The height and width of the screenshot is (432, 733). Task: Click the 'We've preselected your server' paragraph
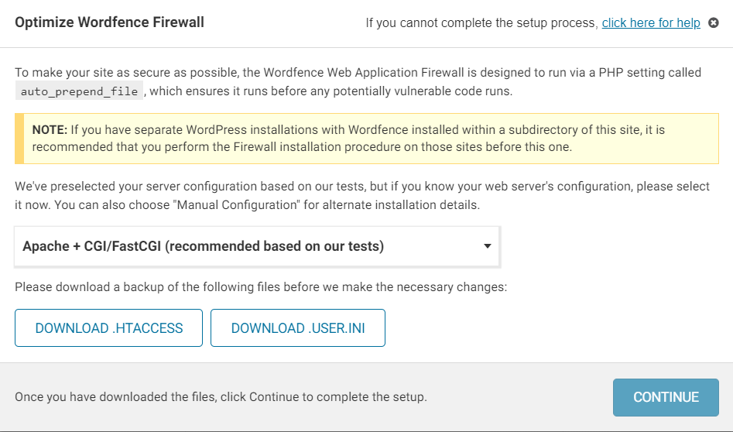point(362,195)
